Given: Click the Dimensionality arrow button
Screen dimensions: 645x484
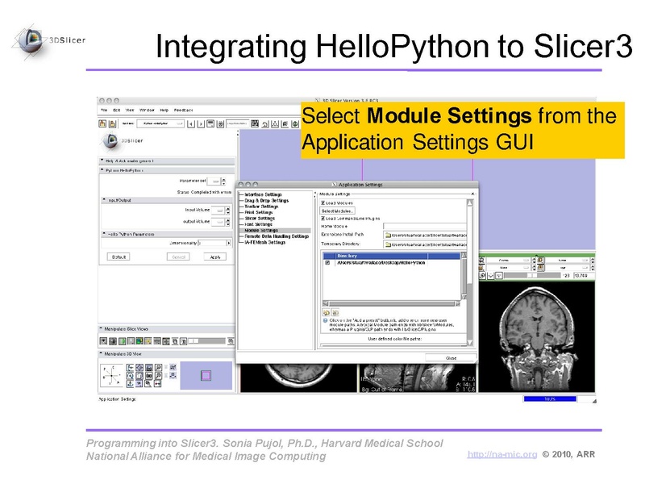Looking at the screenshot, I should [x=229, y=244].
